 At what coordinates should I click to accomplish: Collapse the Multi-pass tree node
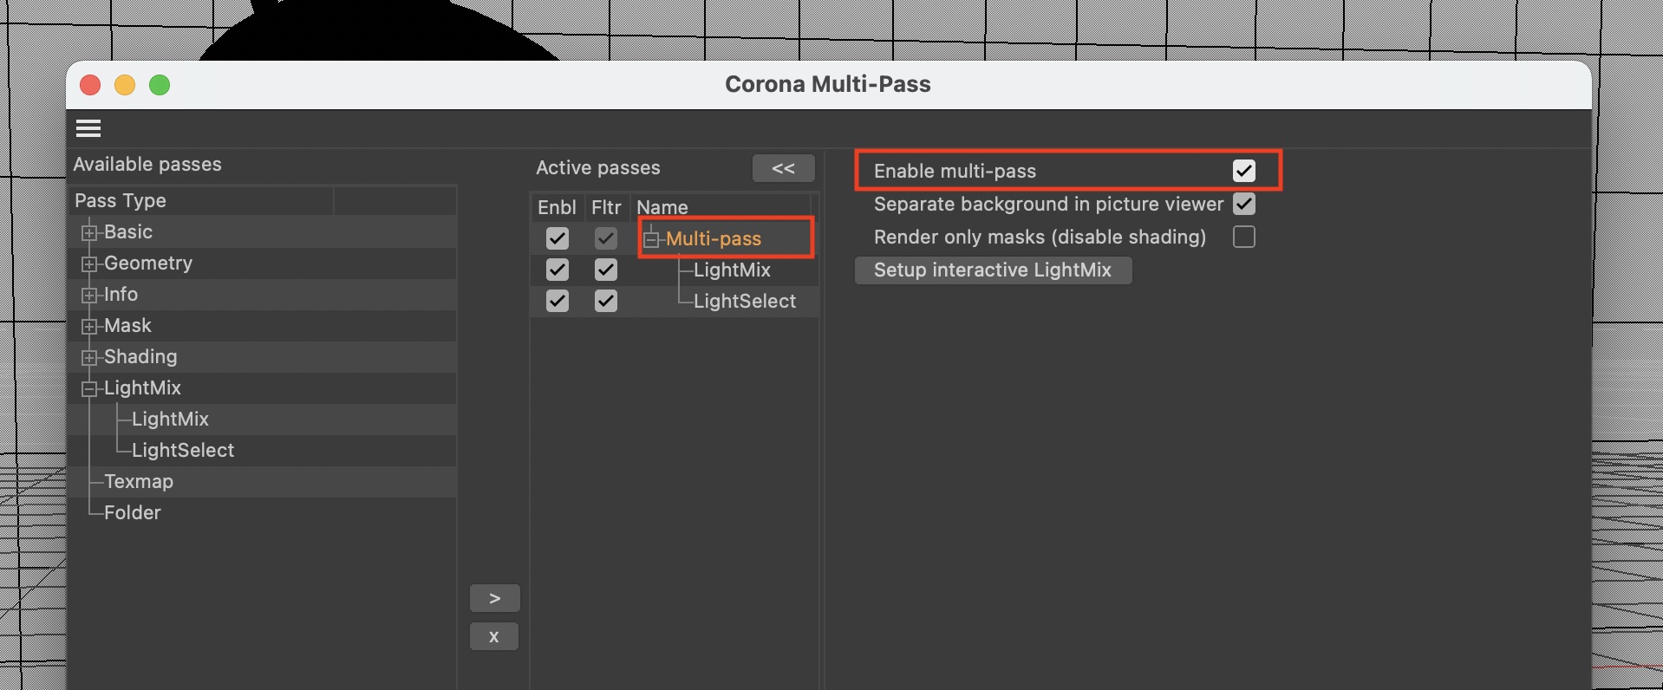(x=651, y=240)
